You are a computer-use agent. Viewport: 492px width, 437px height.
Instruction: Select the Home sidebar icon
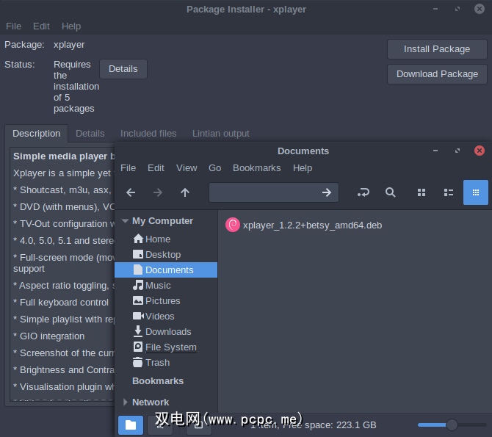click(138, 239)
